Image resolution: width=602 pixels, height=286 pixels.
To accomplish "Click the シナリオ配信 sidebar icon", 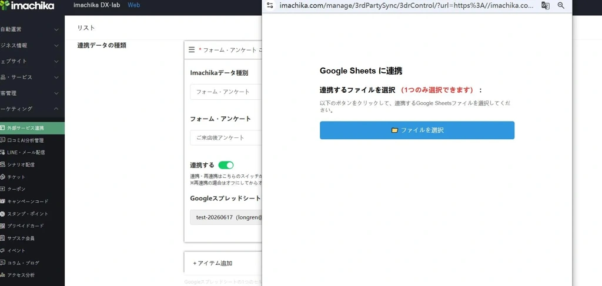I will click(2, 165).
